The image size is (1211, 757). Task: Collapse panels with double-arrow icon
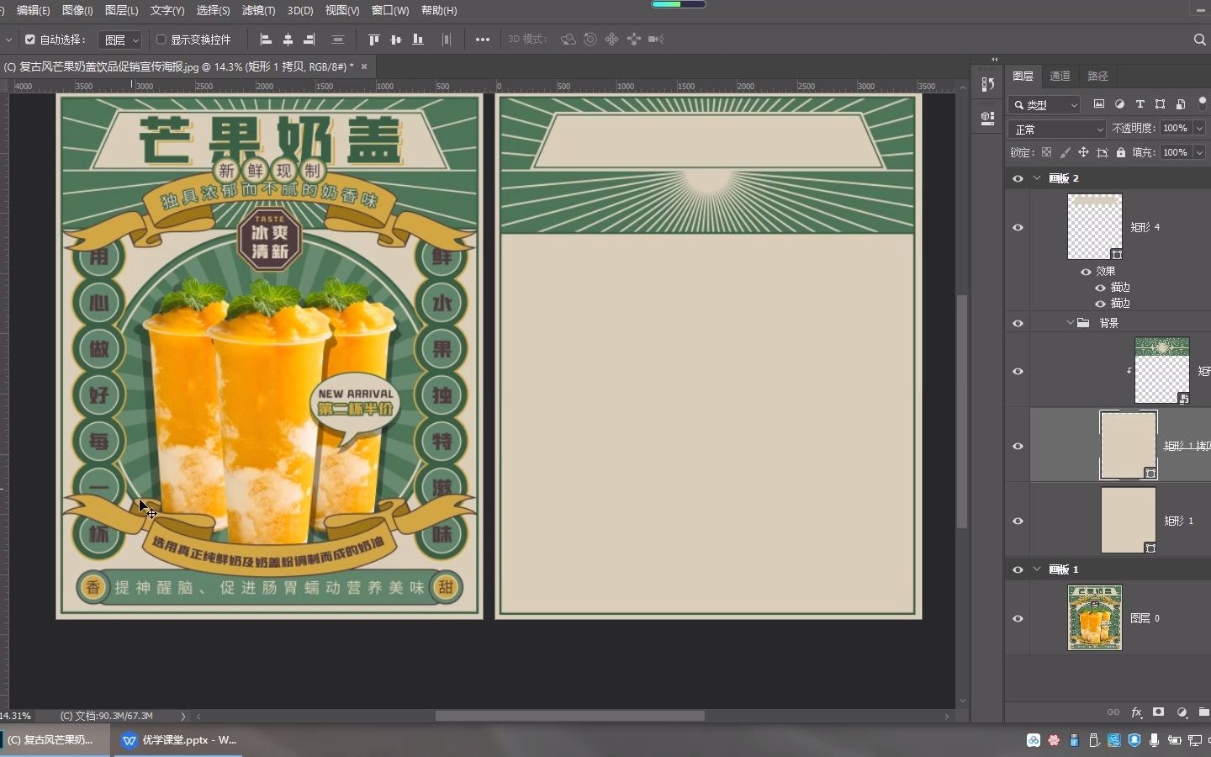tap(994, 60)
